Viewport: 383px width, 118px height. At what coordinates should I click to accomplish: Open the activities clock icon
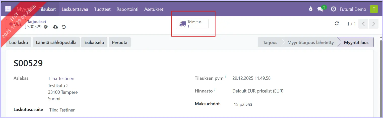click(x=333, y=9)
